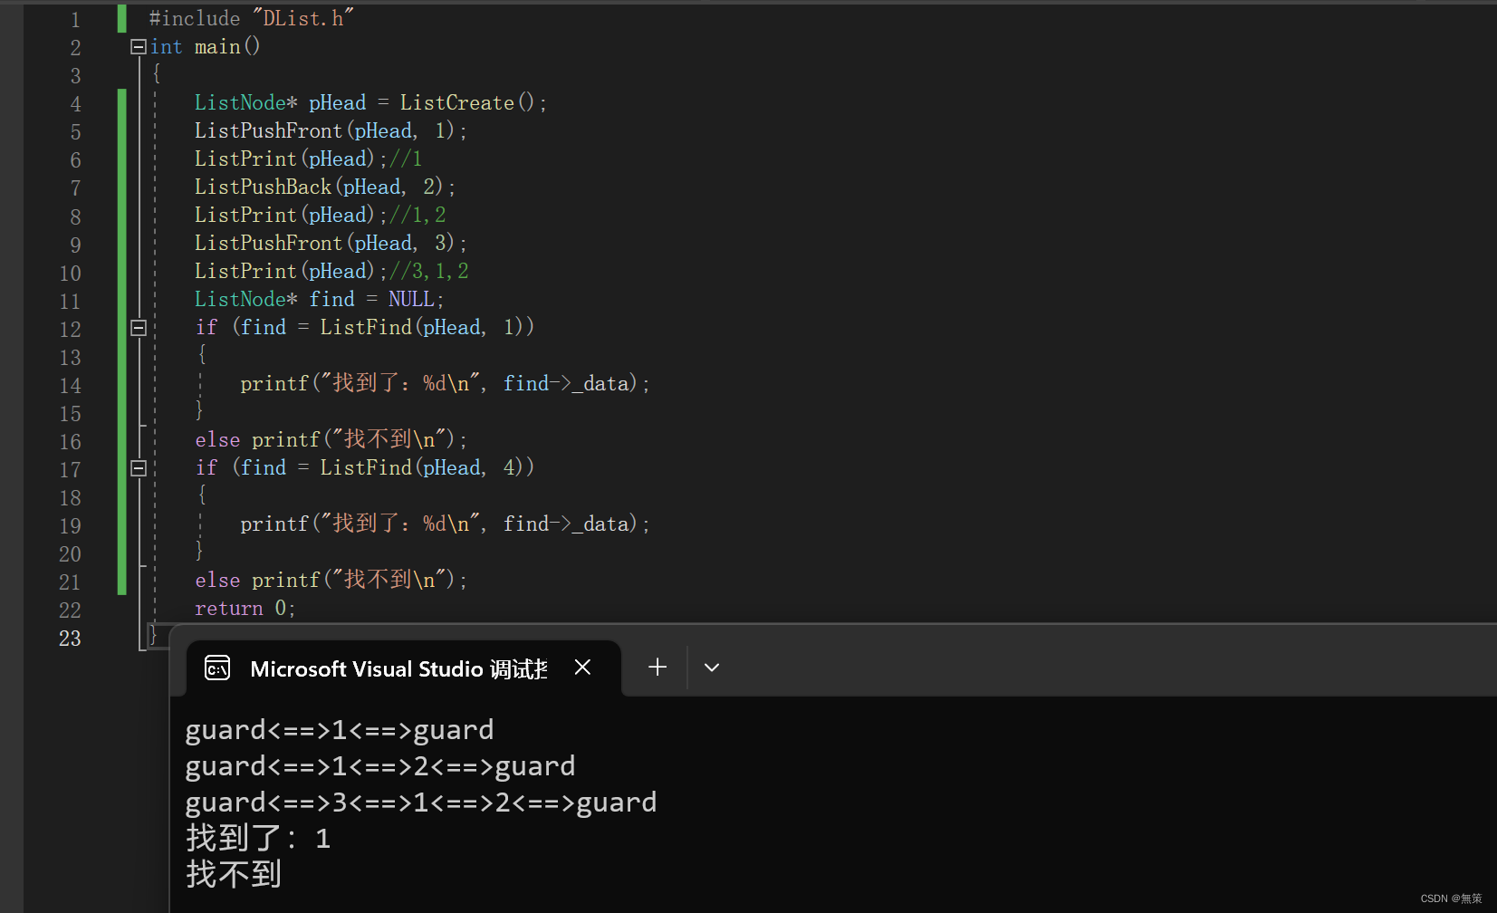Open the terminal profiles dropdown arrow
The image size is (1497, 913).
[x=712, y=668]
